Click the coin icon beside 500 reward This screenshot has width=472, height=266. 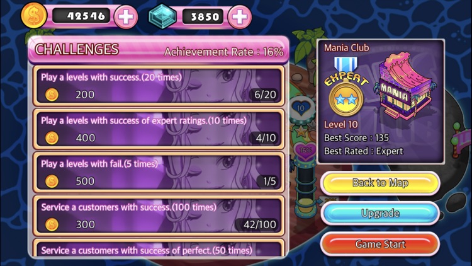[52, 182]
